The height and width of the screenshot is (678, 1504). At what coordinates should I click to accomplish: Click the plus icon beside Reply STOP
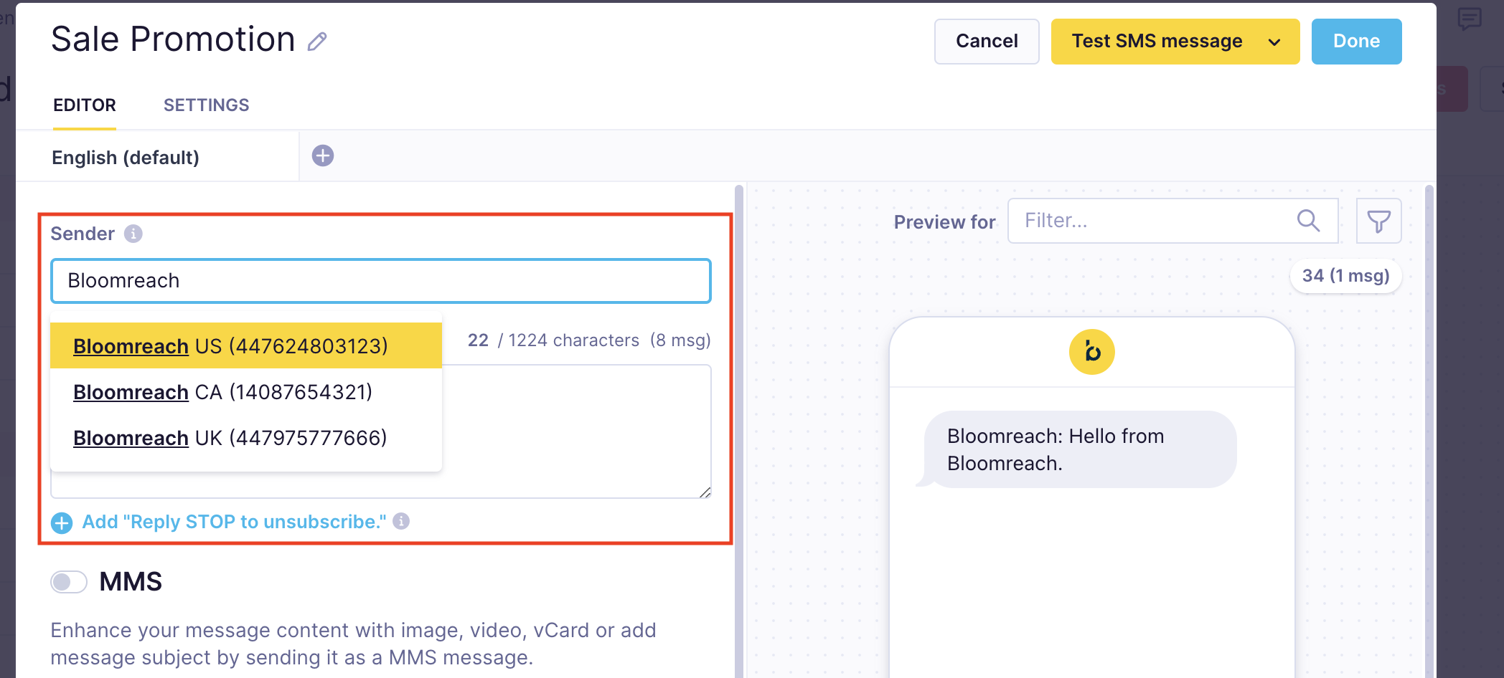click(x=62, y=522)
